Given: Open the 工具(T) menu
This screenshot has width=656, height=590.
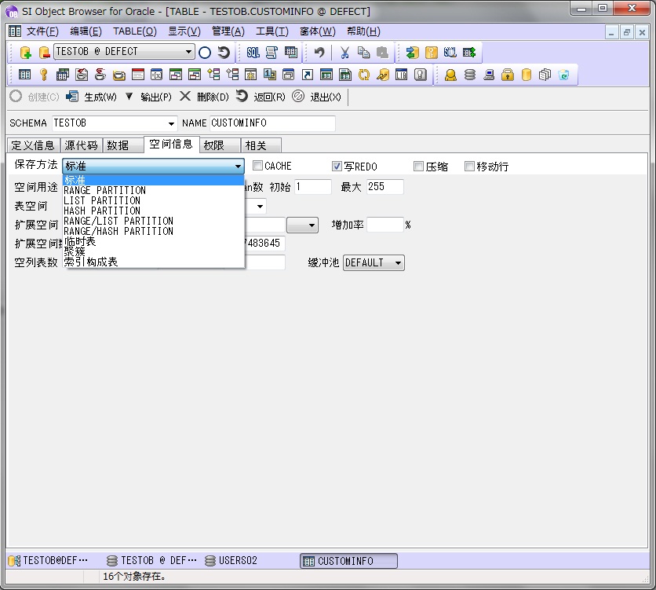Looking at the screenshot, I should click(x=272, y=31).
